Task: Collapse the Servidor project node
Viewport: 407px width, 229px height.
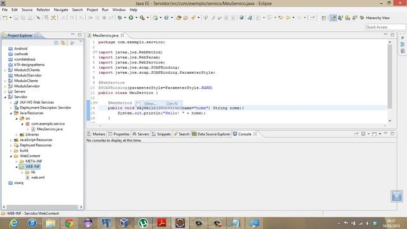Action: coord(5,97)
